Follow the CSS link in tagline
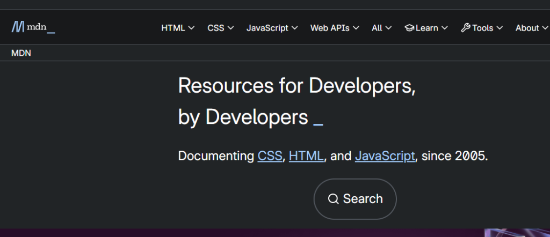Screen dimensions: 550x237 click(x=270, y=156)
